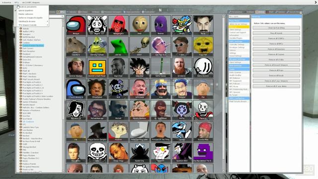
Task: Select the Asgore nextbot icon
Action: [x=97, y=25]
